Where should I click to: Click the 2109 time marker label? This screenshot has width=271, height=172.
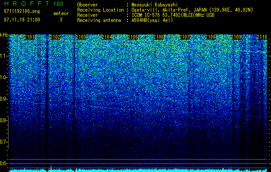pyautogui.click(x=236, y=37)
